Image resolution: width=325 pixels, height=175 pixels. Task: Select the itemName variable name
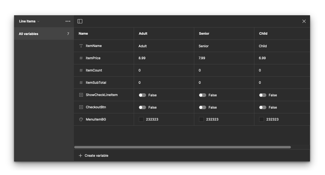[94, 46]
